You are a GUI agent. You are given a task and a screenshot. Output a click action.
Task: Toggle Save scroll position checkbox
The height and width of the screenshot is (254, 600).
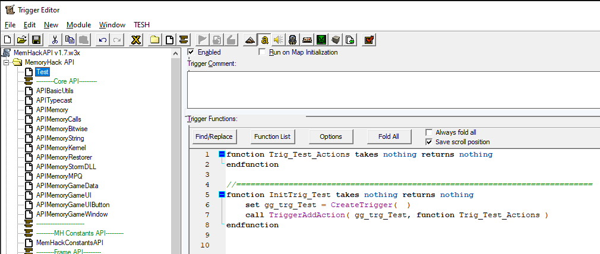(x=429, y=142)
